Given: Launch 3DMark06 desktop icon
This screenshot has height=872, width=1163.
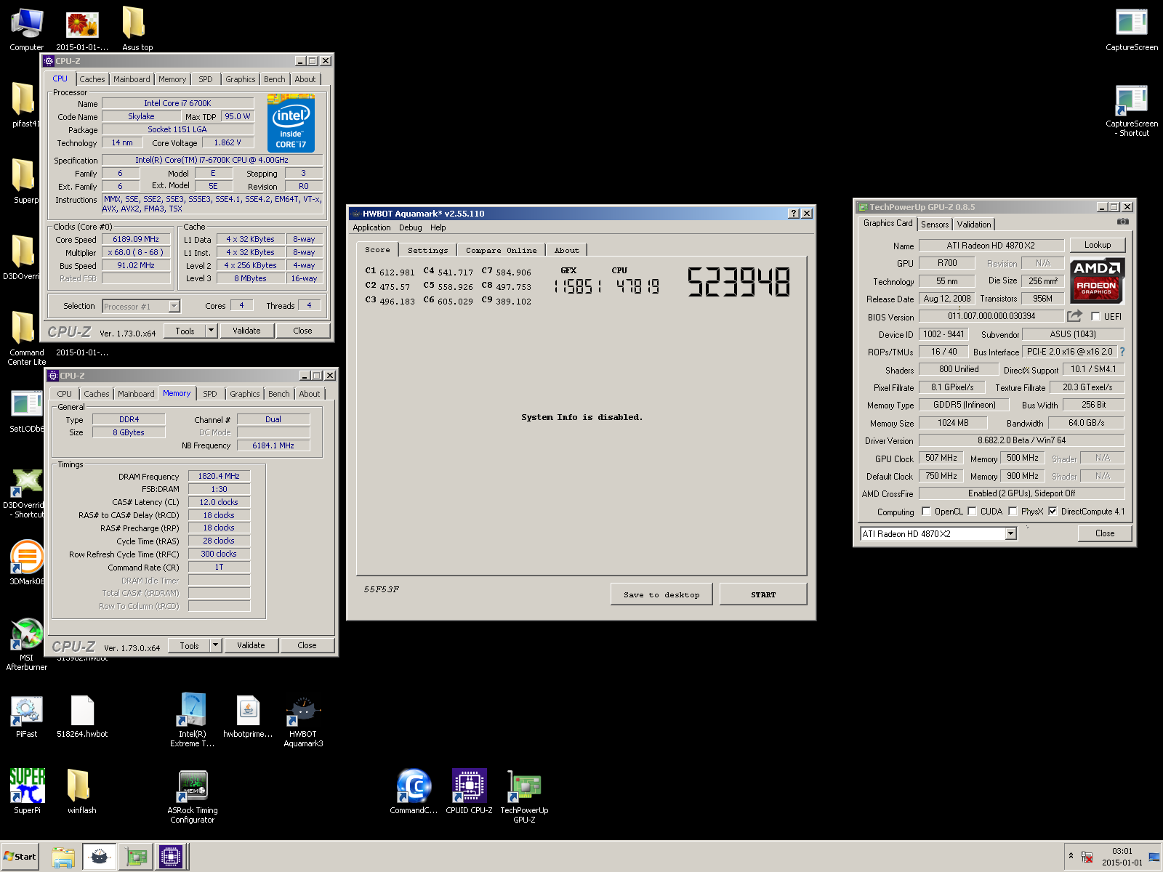Looking at the screenshot, I should point(26,562).
